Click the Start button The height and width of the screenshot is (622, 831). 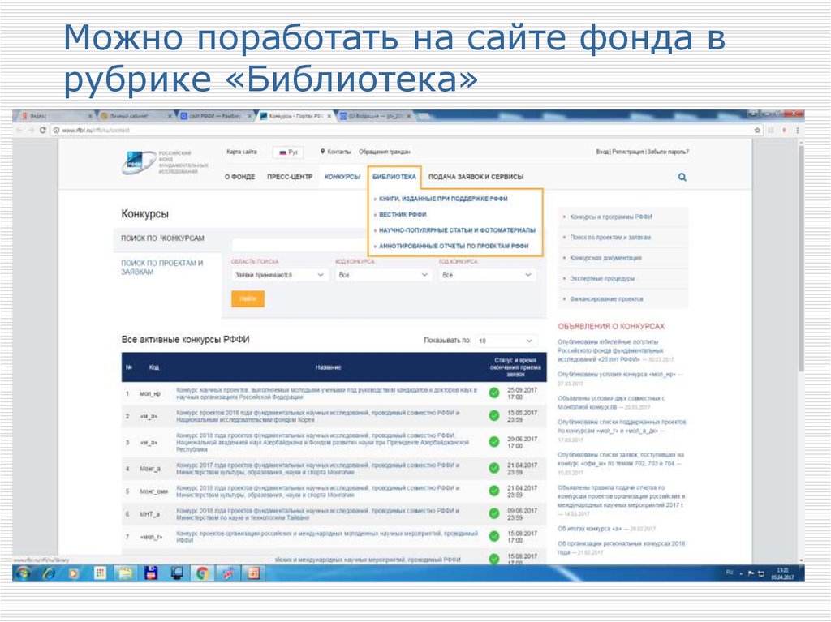(x=24, y=574)
